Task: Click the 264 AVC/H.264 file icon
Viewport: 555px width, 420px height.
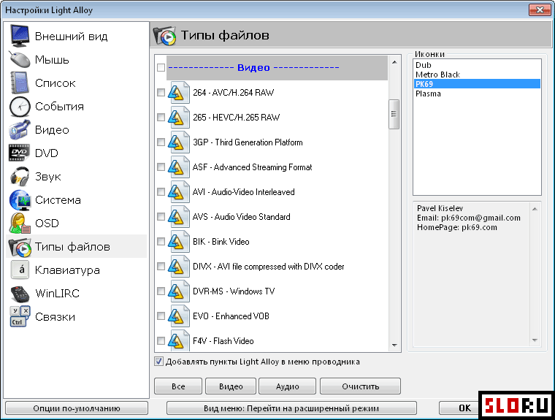Action: [x=179, y=93]
